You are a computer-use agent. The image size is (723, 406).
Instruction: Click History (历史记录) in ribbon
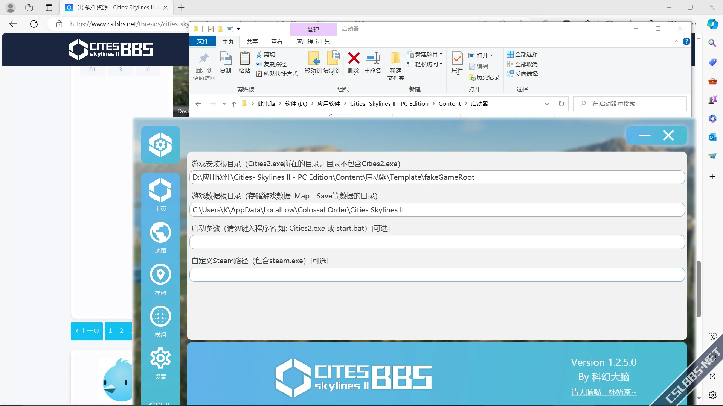[x=484, y=77]
